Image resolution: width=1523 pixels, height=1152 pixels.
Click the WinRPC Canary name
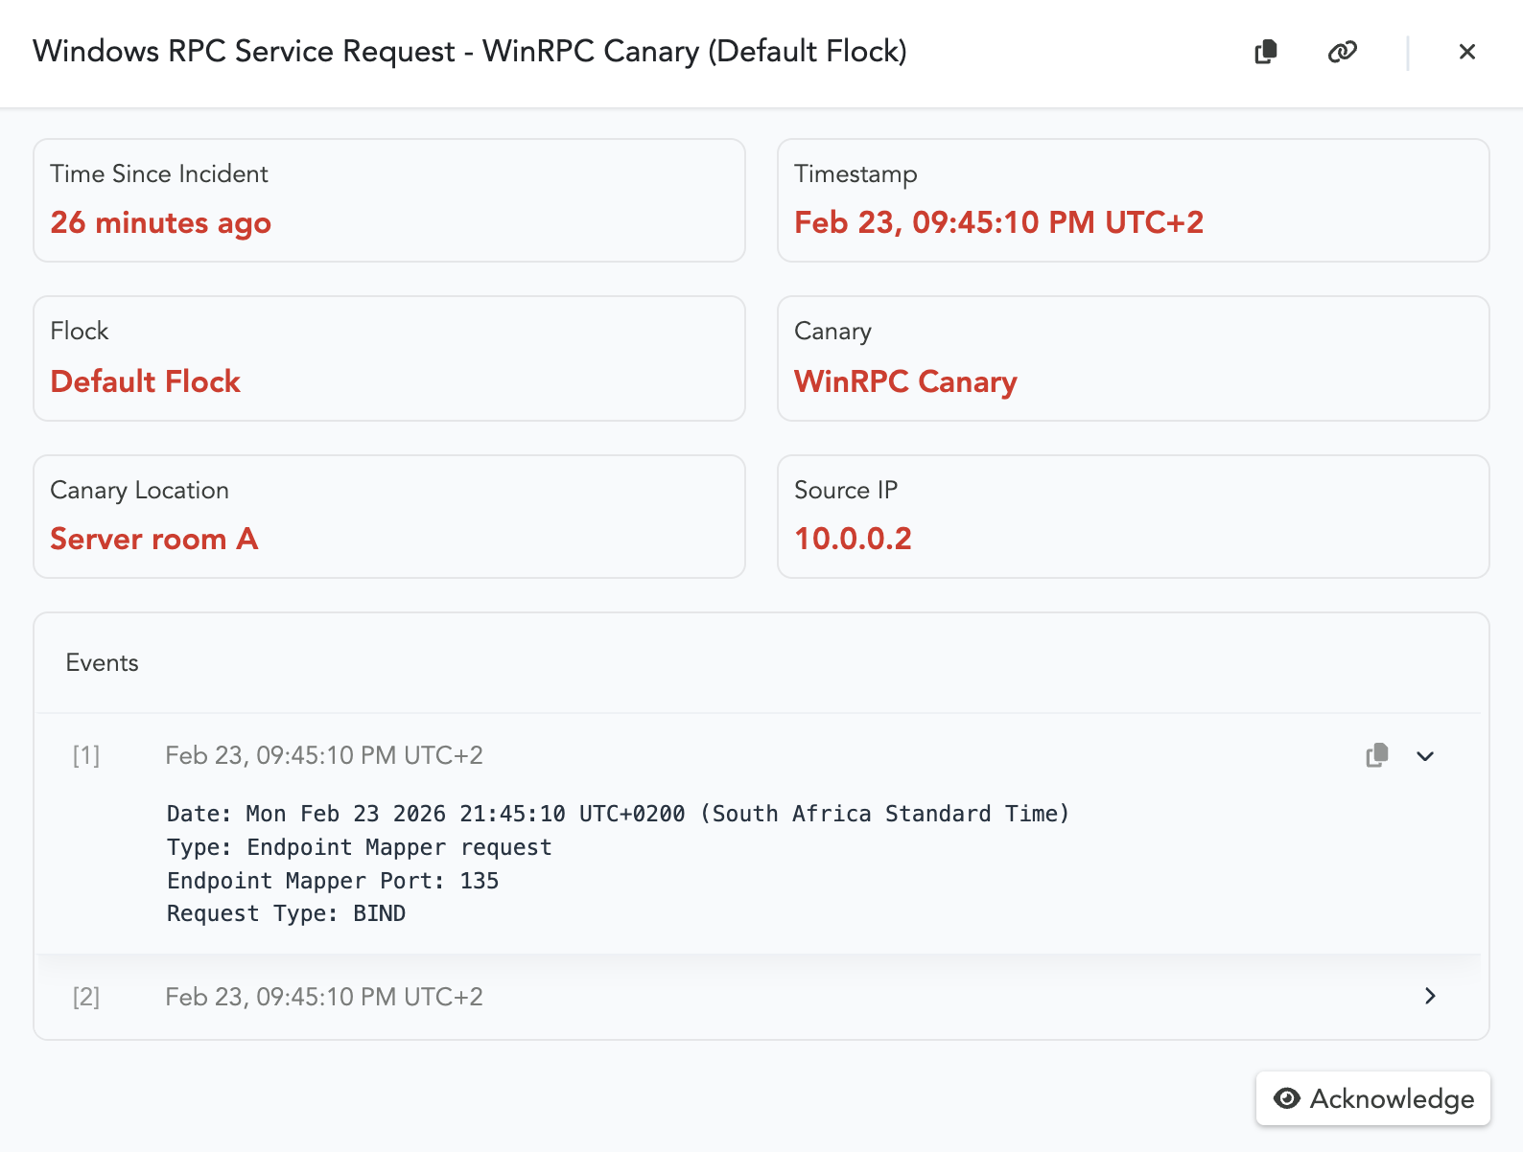click(x=905, y=381)
